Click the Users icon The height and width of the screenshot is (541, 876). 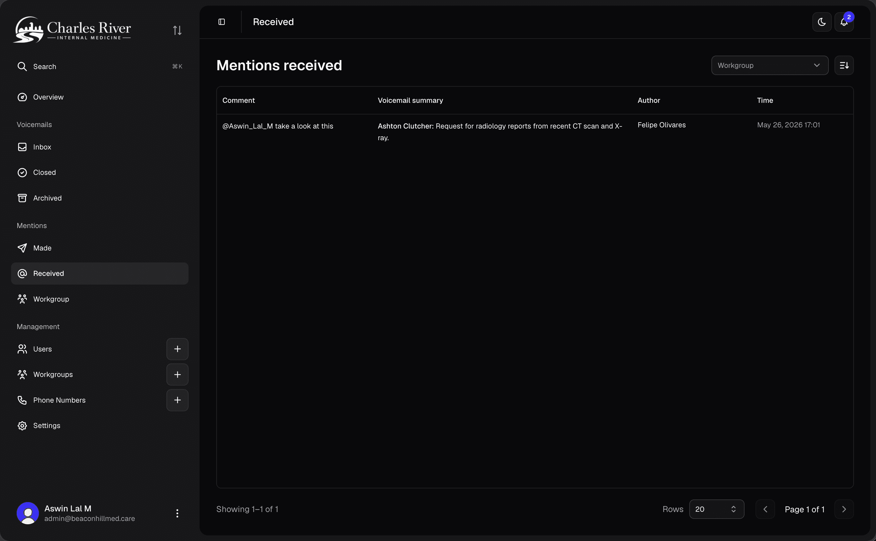22,349
